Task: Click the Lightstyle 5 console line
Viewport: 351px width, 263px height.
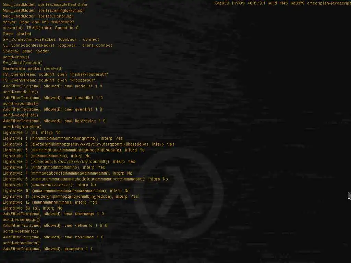Action: point(69,162)
